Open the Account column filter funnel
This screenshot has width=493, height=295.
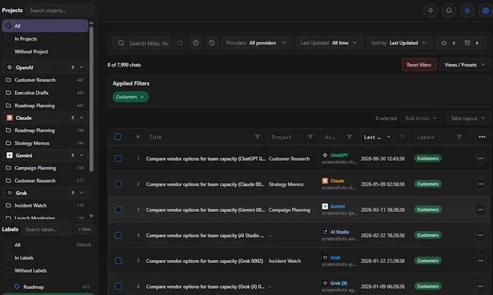(x=349, y=137)
